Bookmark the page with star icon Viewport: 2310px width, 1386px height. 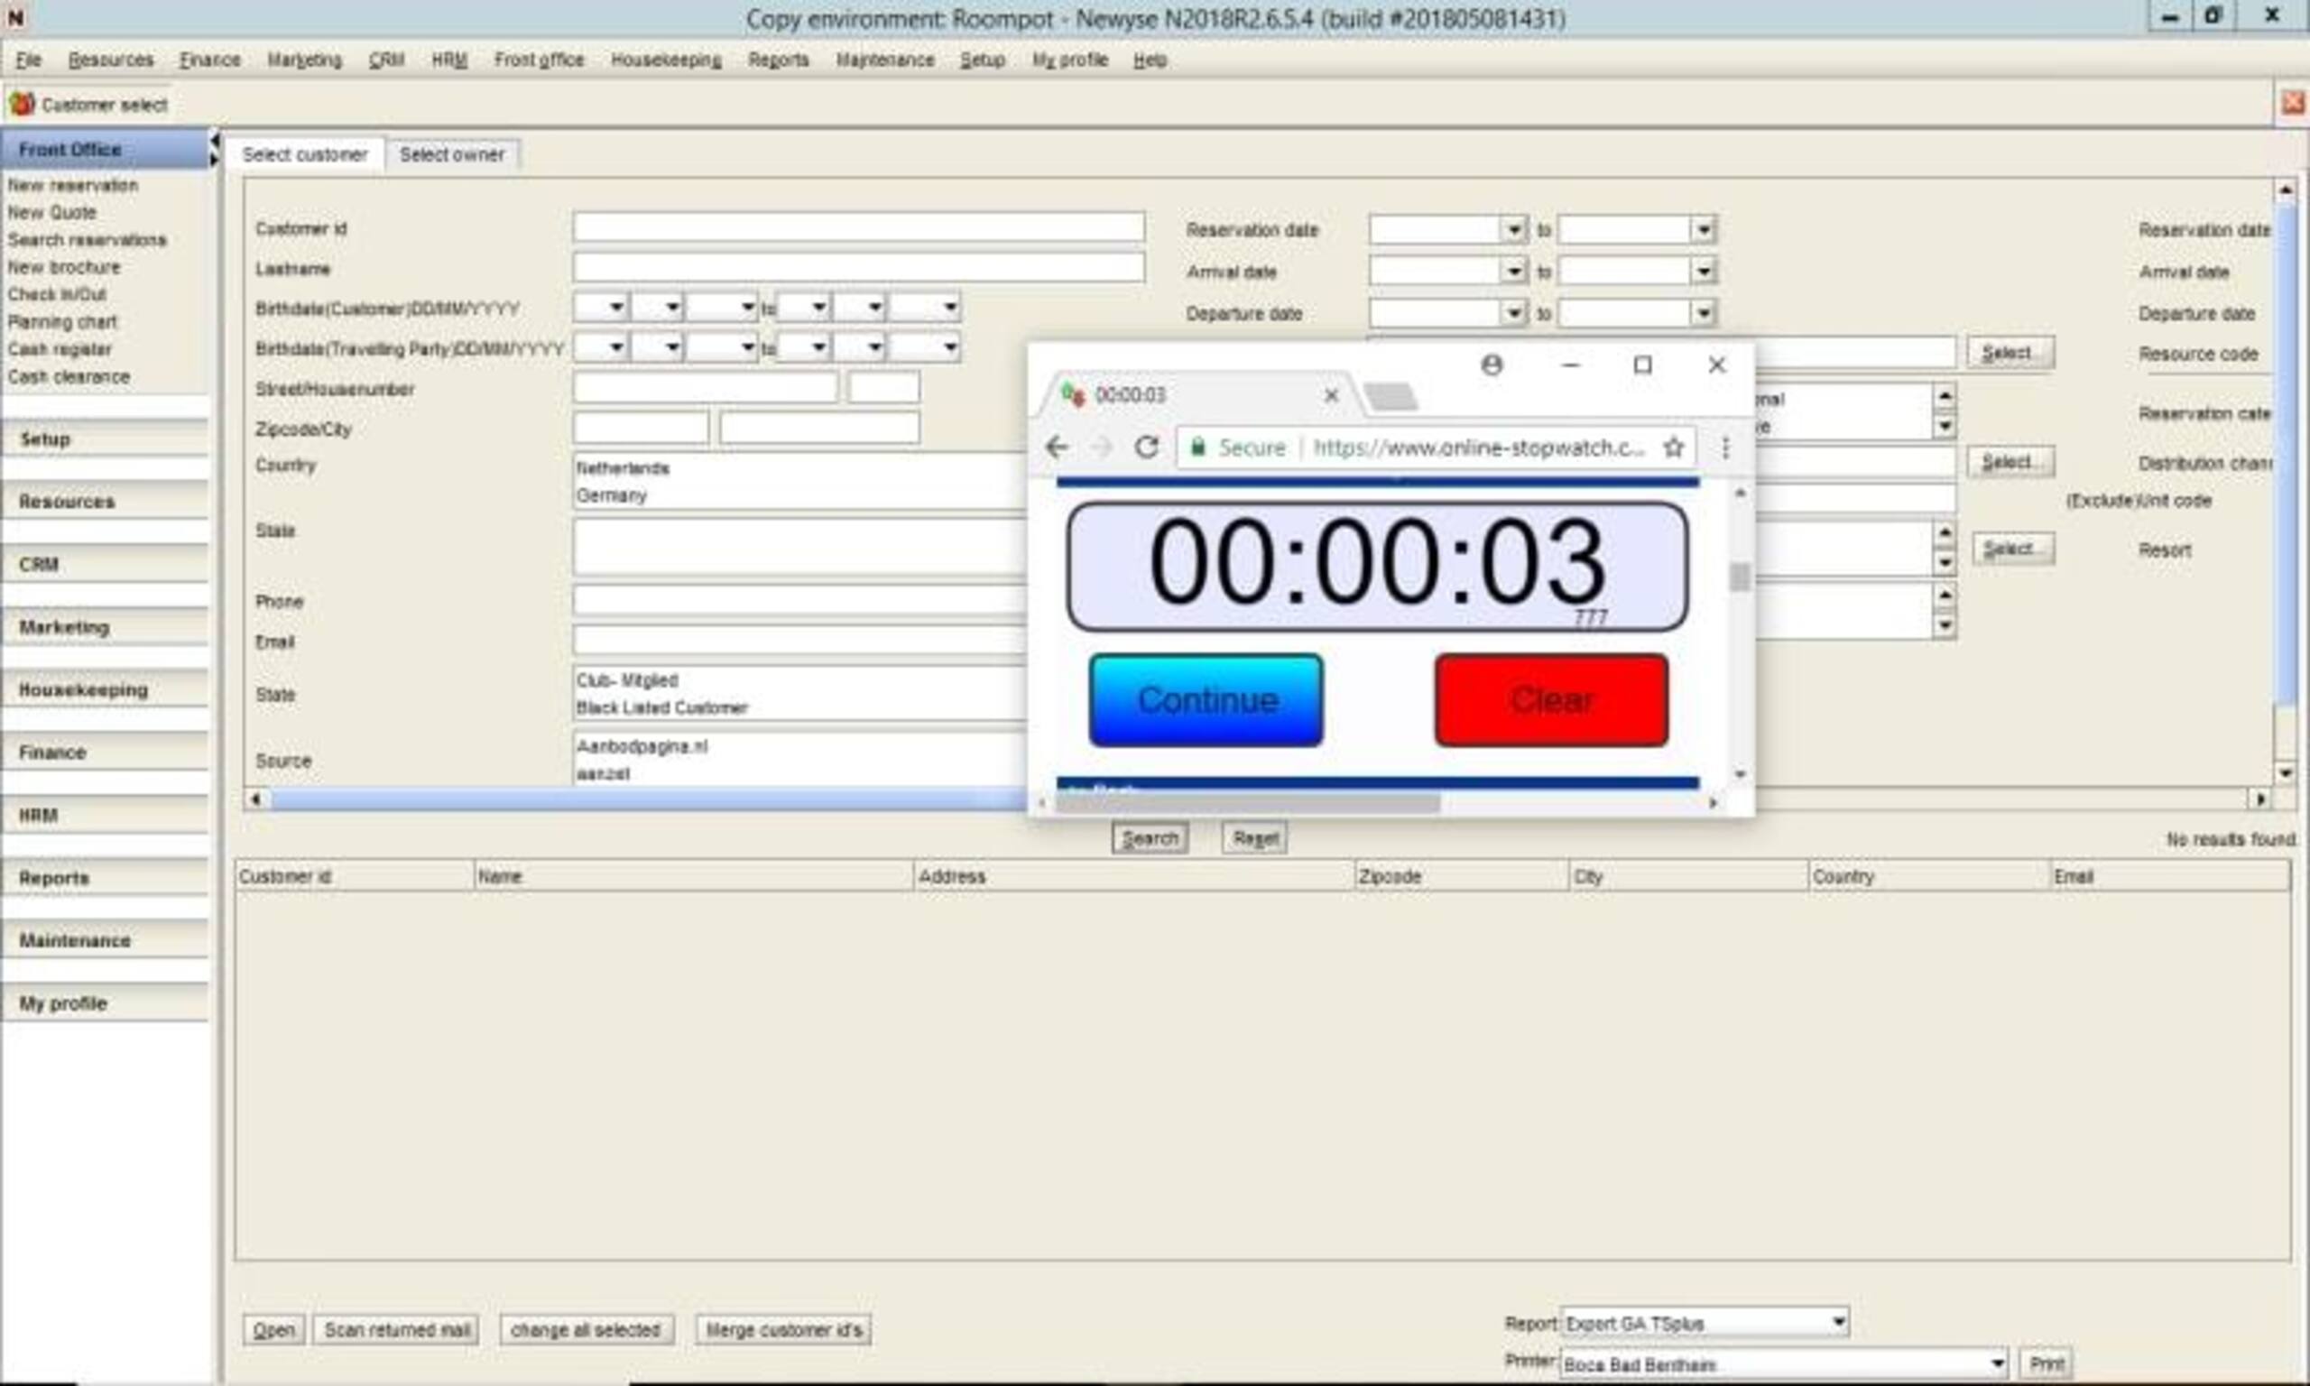point(1673,448)
